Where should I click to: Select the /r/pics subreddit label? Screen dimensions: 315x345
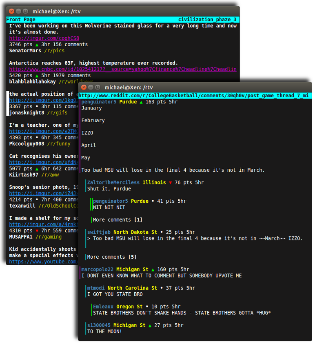(55, 51)
